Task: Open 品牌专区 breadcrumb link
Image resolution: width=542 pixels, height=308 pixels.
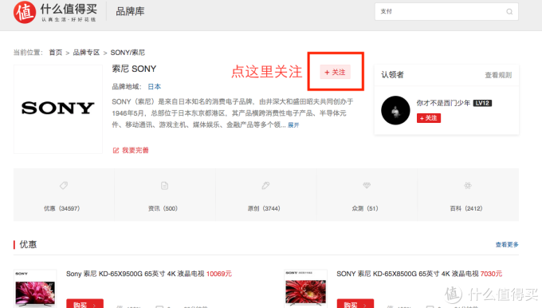Action: (86, 52)
